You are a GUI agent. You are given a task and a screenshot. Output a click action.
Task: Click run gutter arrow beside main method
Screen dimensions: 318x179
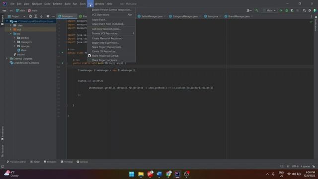(x=62, y=63)
